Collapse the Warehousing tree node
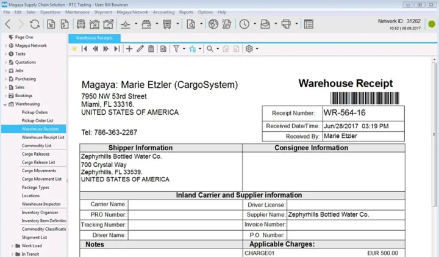This screenshot has width=439, height=257. (5, 104)
